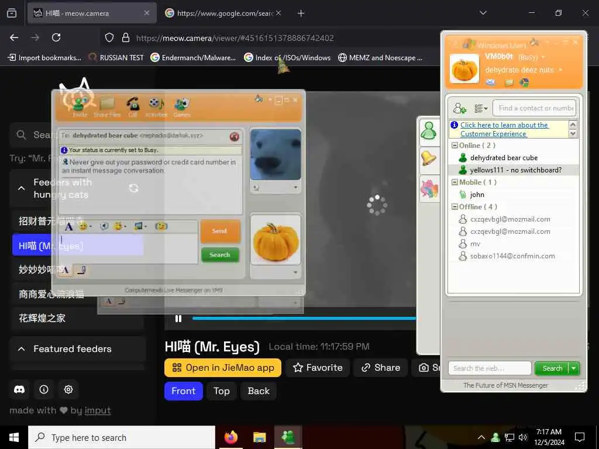This screenshot has height=449, width=599.
Task: Focus the Find a contact field
Action: 535,108
